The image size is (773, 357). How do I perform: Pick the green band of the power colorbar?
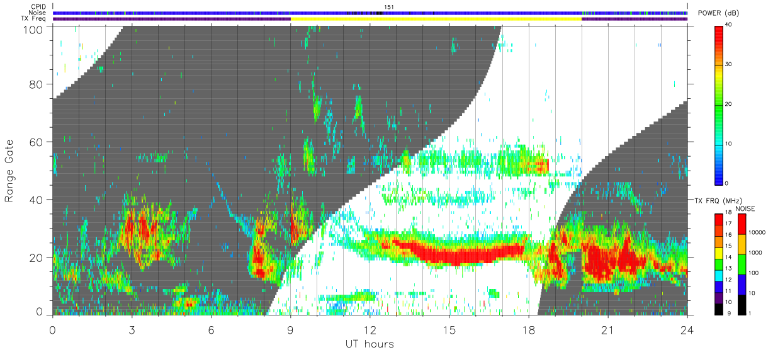[x=718, y=104]
